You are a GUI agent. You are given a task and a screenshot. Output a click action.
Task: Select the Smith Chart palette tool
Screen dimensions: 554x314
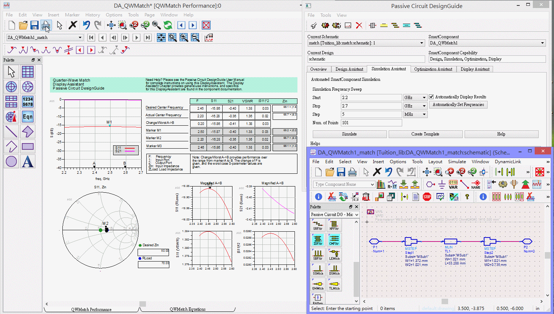point(28,87)
